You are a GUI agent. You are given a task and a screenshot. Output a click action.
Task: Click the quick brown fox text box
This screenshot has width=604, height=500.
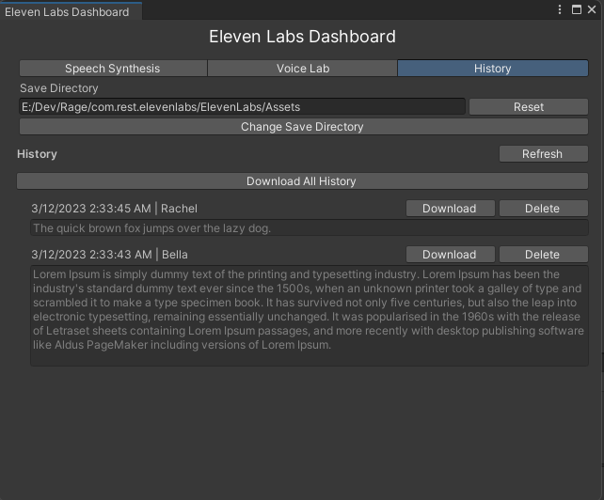click(310, 227)
